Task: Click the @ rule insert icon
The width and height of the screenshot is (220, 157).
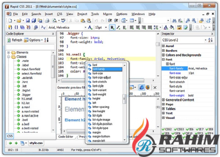Action: coord(36,27)
